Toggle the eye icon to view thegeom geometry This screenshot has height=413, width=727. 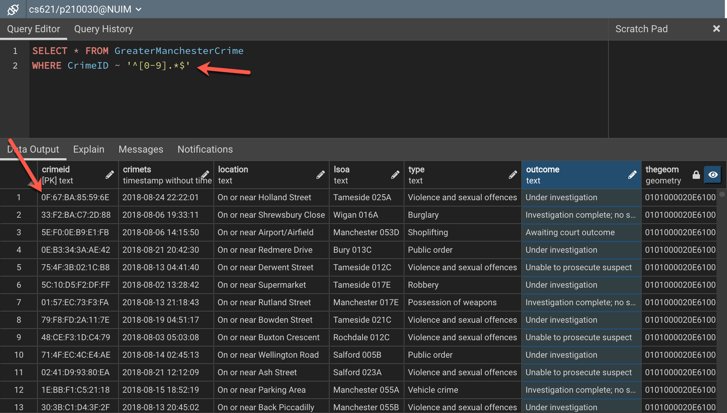click(713, 175)
